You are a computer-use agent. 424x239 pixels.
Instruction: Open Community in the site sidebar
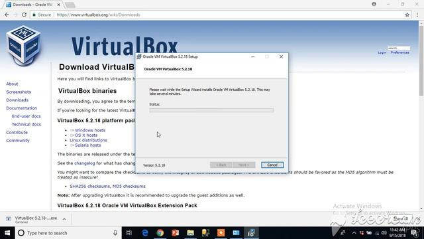18,141
